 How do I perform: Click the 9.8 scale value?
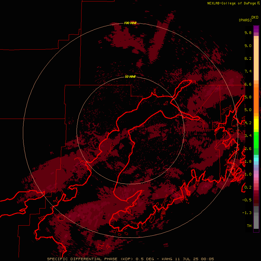(x=248, y=32)
